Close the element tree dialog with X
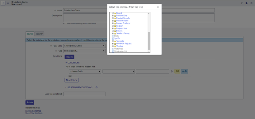The height and width of the screenshot is (119, 255). pos(158,7)
